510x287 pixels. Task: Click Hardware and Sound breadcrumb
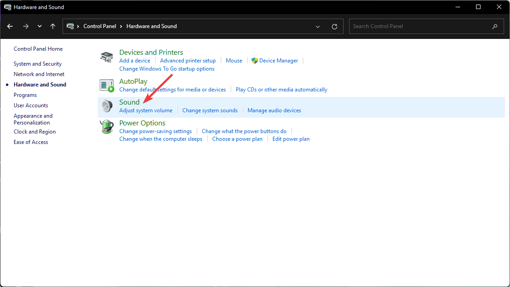[x=151, y=26]
